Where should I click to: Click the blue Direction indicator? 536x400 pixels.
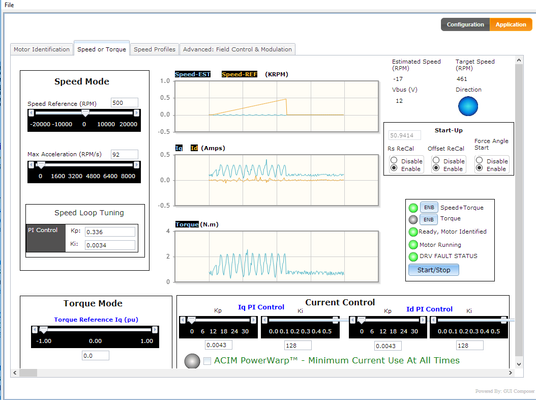tap(468, 106)
